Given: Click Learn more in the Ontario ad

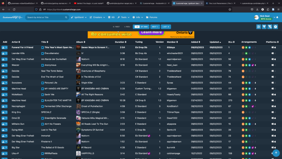Looking at the screenshot, I should [151, 32].
